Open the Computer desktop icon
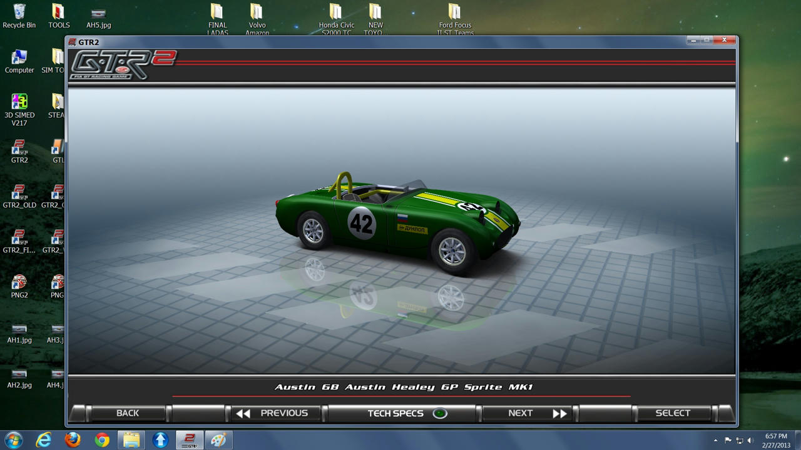The width and height of the screenshot is (801, 450). tap(19, 61)
